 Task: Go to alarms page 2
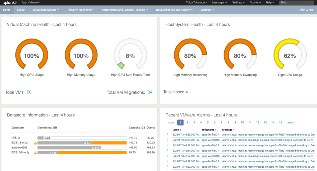[x=187, y=123]
